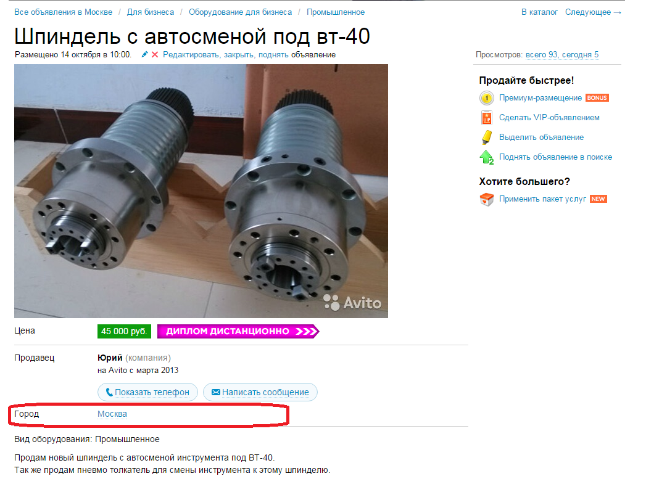Open view statistics 'всего 93, сегодня 5'
This screenshot has height=484, width=646.
[562, 55]
